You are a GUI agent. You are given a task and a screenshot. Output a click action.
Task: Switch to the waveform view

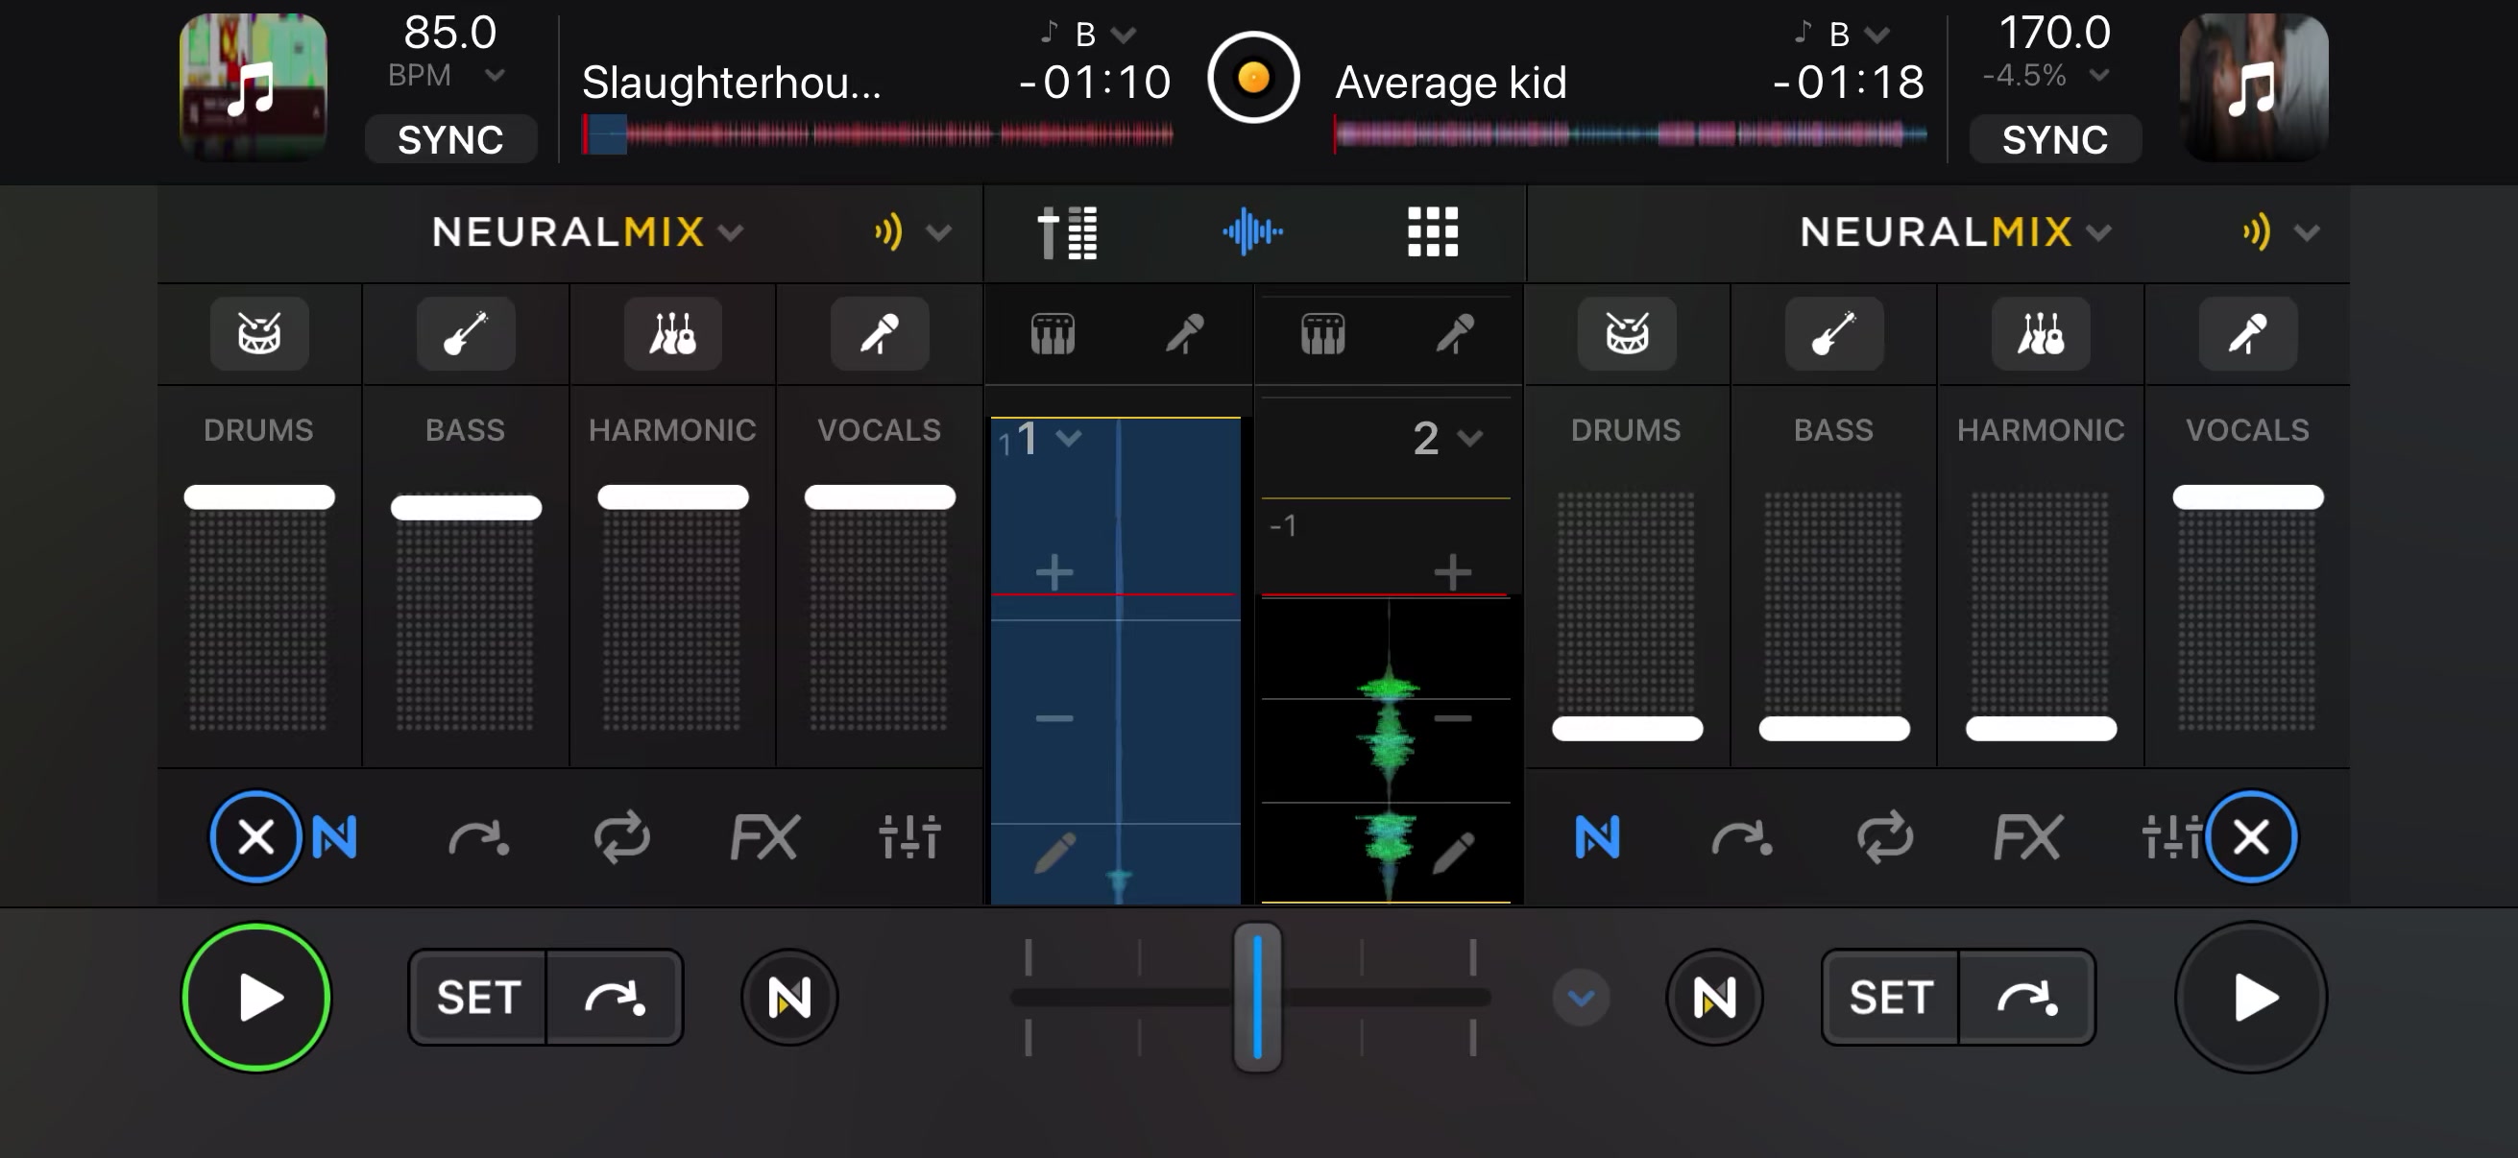click(1252, 232)
